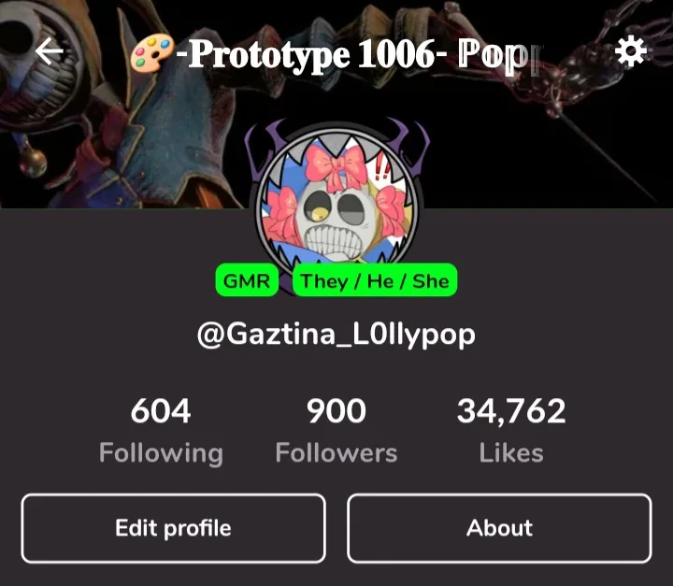The height and width of the screenshot is (586, 673).
Task: Open the 900 followers count
Action: tap(336, 411)
